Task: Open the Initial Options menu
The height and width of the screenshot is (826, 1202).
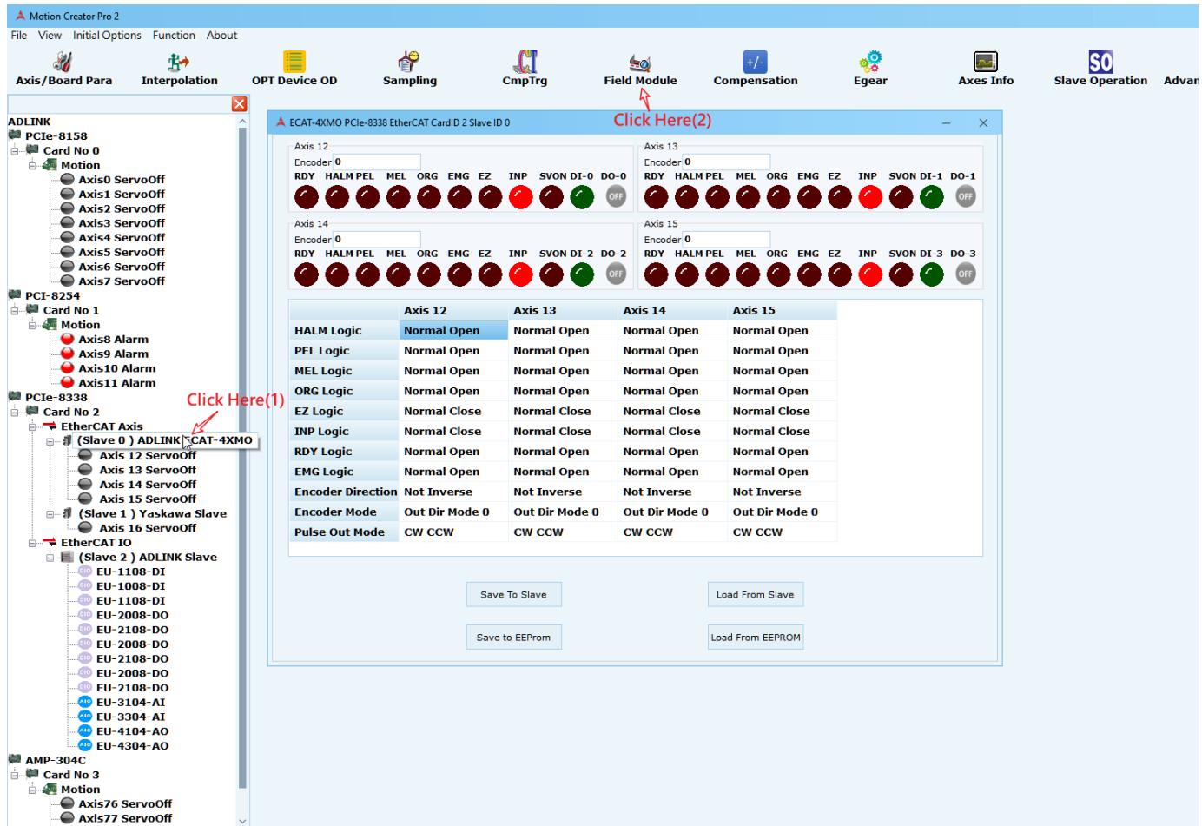Action: pyautogui.click(x=107, y=36)
